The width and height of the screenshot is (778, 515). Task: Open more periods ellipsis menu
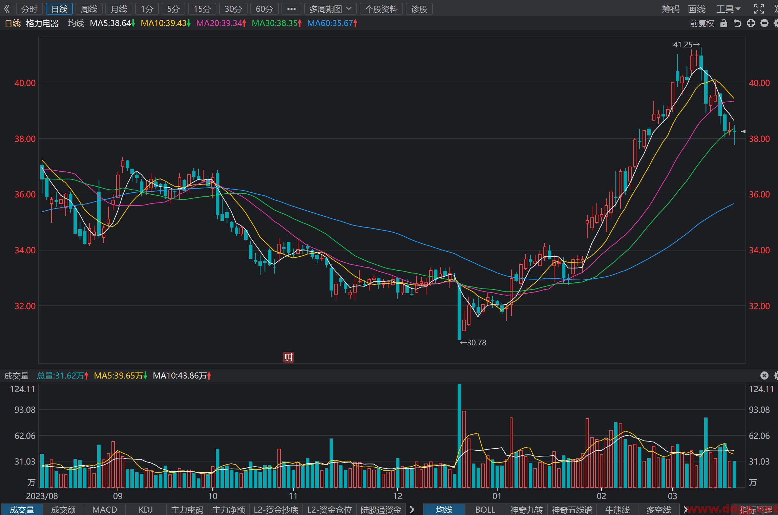click(291, 9)
